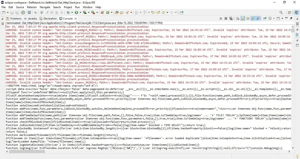Click the Coverage check-mark circle icon

23,12
